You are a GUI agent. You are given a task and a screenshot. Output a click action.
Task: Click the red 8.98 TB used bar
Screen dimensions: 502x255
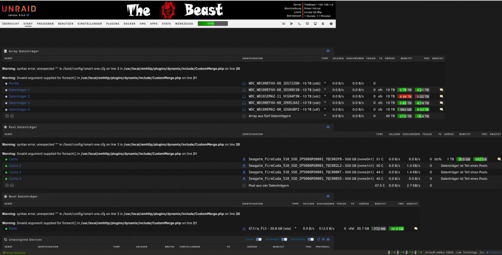[404, 97]
